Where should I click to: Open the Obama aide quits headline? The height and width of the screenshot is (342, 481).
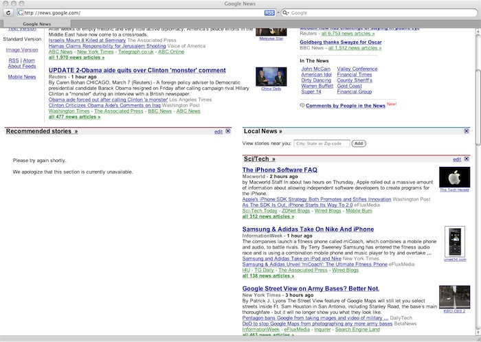(x=137, y=70)
